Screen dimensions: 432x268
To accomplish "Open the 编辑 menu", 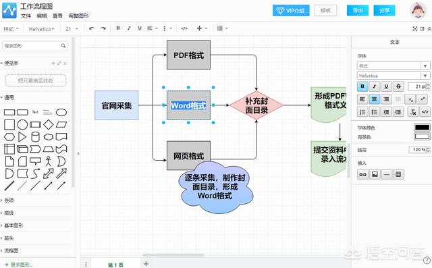I will point(42,16).
